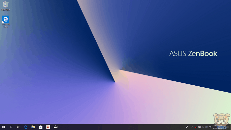
Task: Select the Recycle Bin desktop icon
Action: (x=6, y=6)
